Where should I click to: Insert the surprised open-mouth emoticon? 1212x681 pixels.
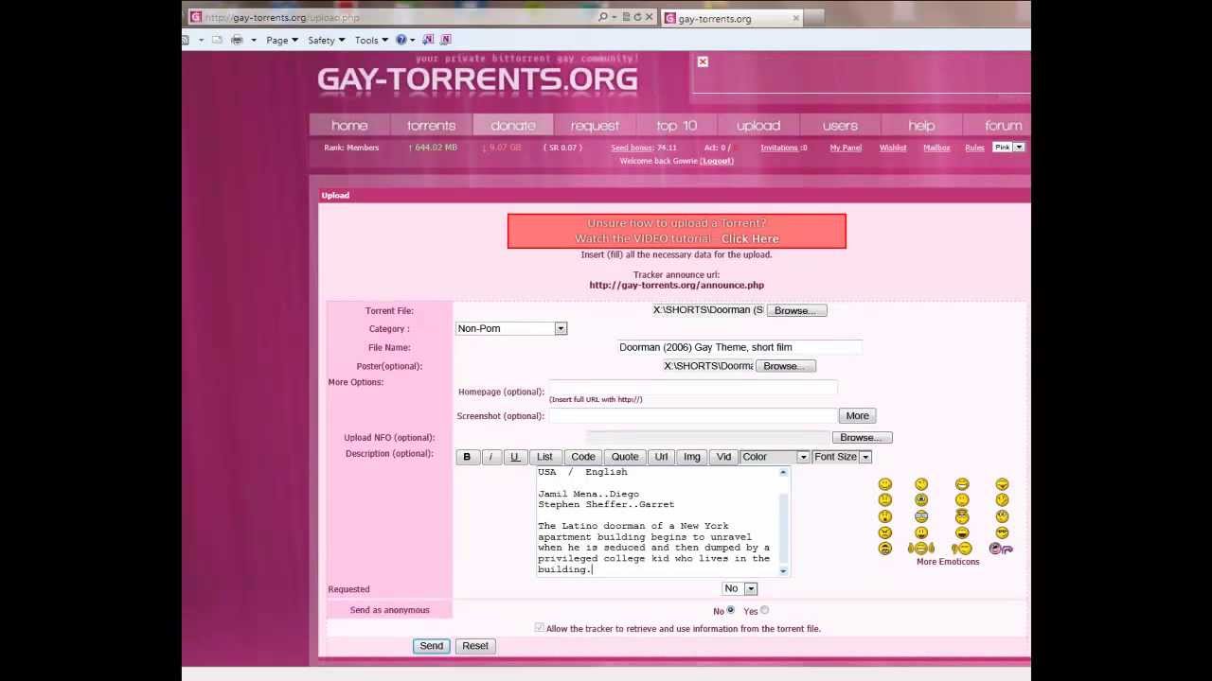885,516
